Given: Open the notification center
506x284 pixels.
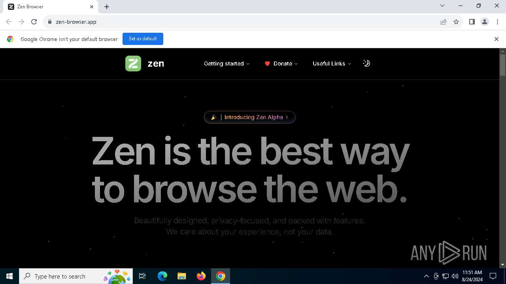Looking at the screenshot, I should [493, 276].
